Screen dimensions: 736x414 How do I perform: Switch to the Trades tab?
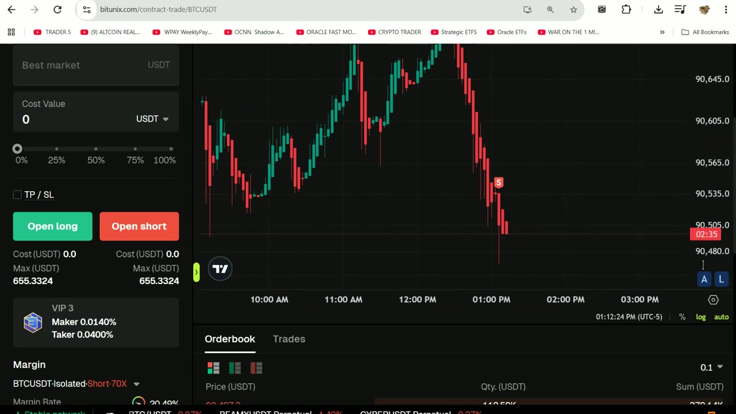(x=289, y=339)
